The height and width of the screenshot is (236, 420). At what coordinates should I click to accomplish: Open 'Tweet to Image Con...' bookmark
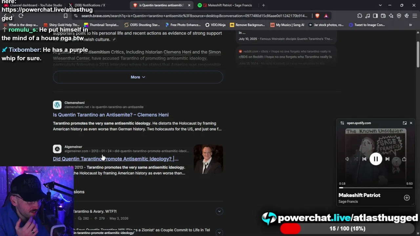click(367, 25)
